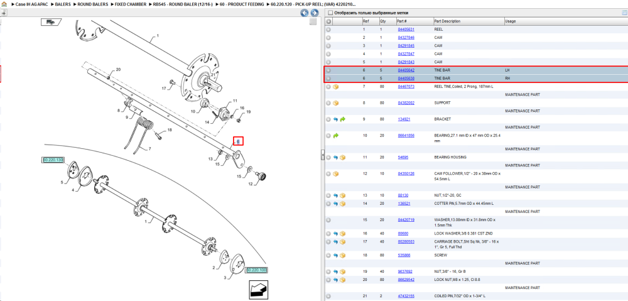
Task: Open part number 84327846 link
Action: (406, 38)
